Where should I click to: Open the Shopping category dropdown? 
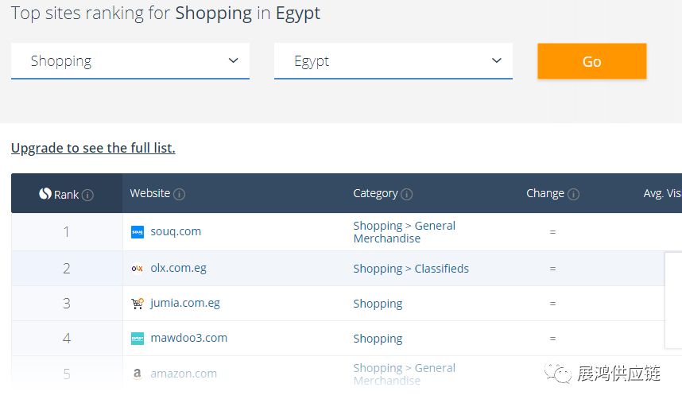tap(130, 61)
